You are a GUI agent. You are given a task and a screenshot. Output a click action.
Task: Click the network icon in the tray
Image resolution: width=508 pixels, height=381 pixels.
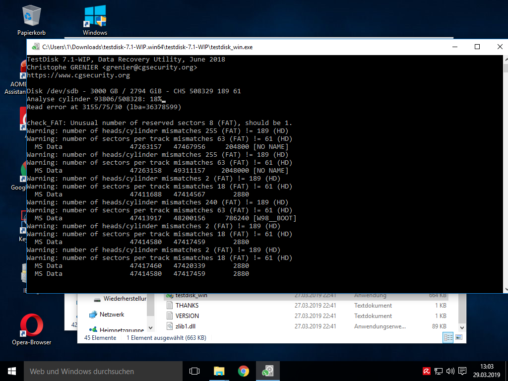pos(439,371)
